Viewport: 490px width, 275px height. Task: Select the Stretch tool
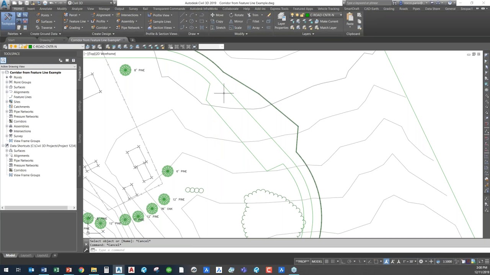click(x=218, y=27)
